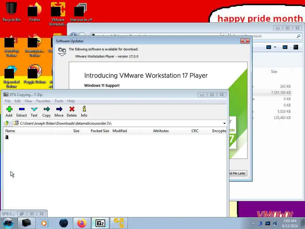305x229 pixels.
Task: Select the 242 KB file row in Explorer
Action: [272, 86]
